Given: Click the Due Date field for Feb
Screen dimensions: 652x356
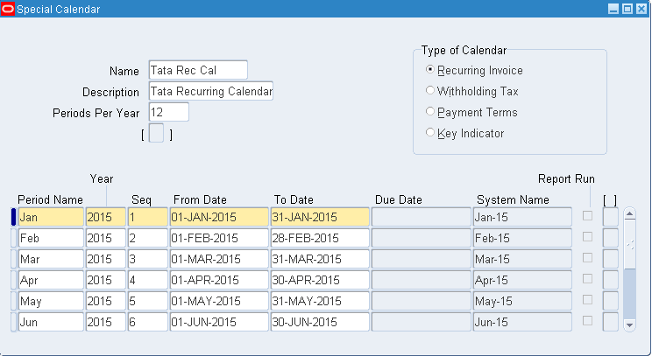Looking at the screenshot, I should (x=422, y=238).
